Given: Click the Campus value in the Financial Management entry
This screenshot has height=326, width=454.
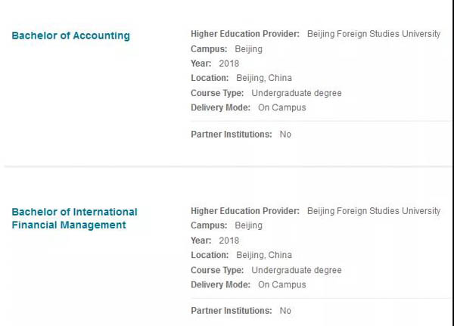Looking at the screenshot, I should [x=248, y=225].
